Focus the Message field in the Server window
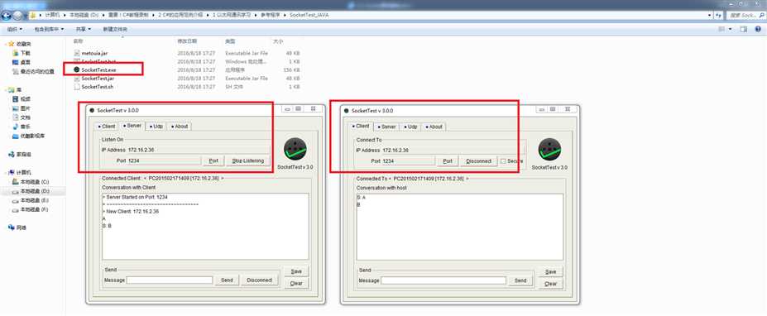 (170, 280)
